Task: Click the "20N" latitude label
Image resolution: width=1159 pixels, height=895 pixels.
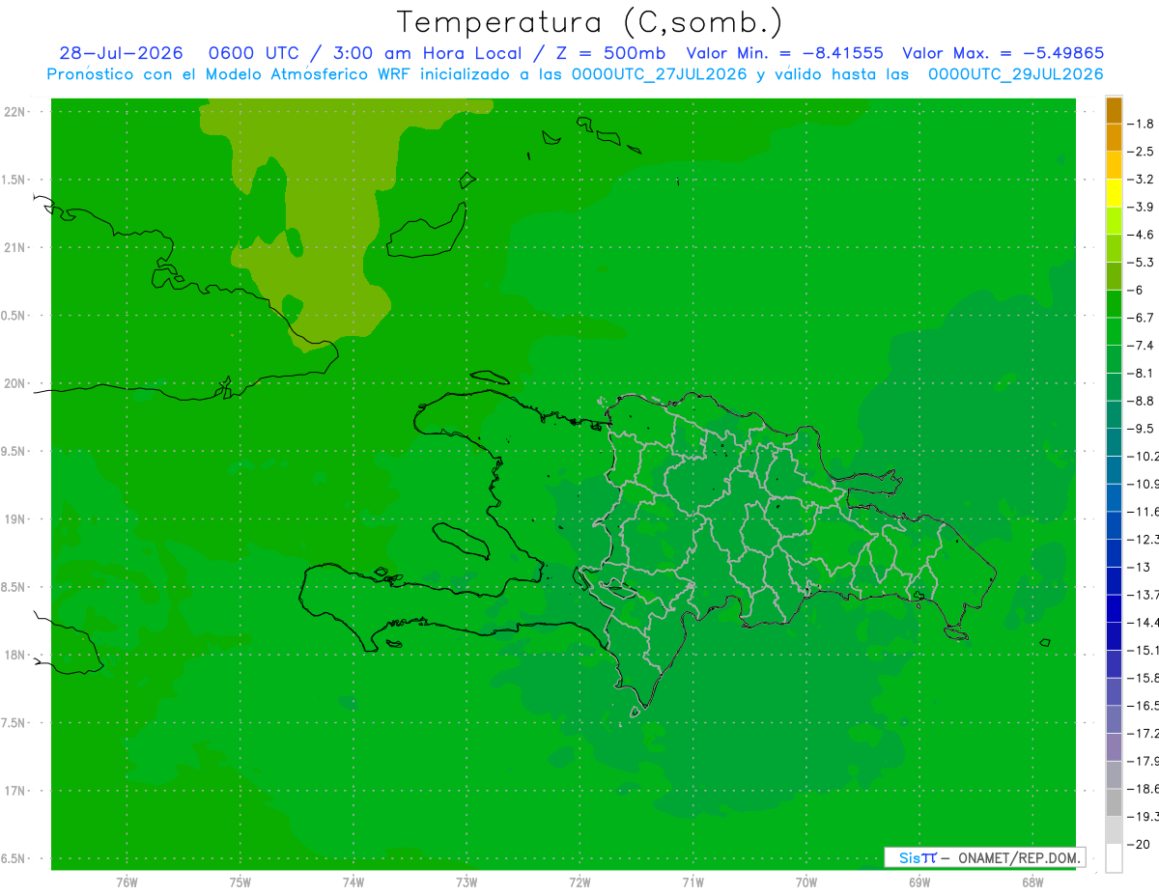Action: [14, 383]
